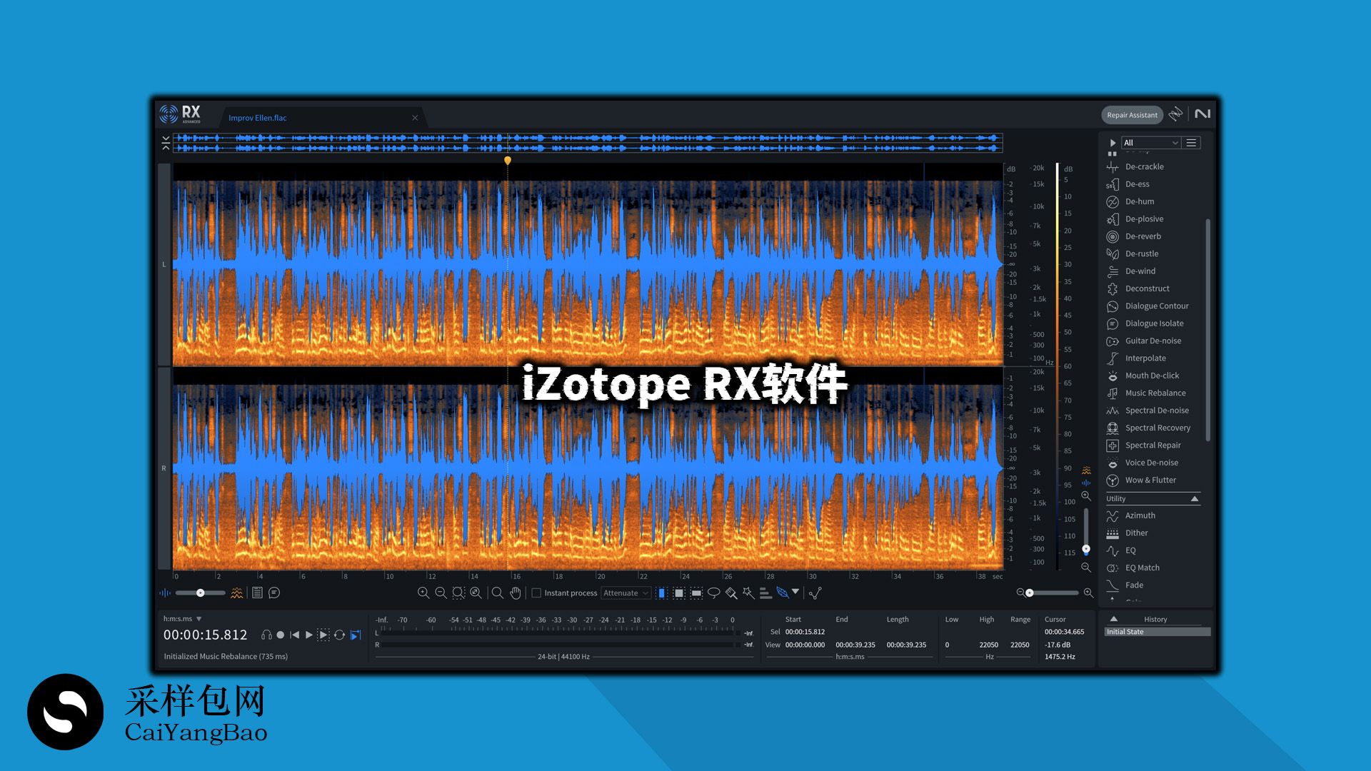The width and height of the screenshot is (1371, 771).
Task: Open the All module filter dropdown
Action: pyautogui.click(x=1152, y=142)
